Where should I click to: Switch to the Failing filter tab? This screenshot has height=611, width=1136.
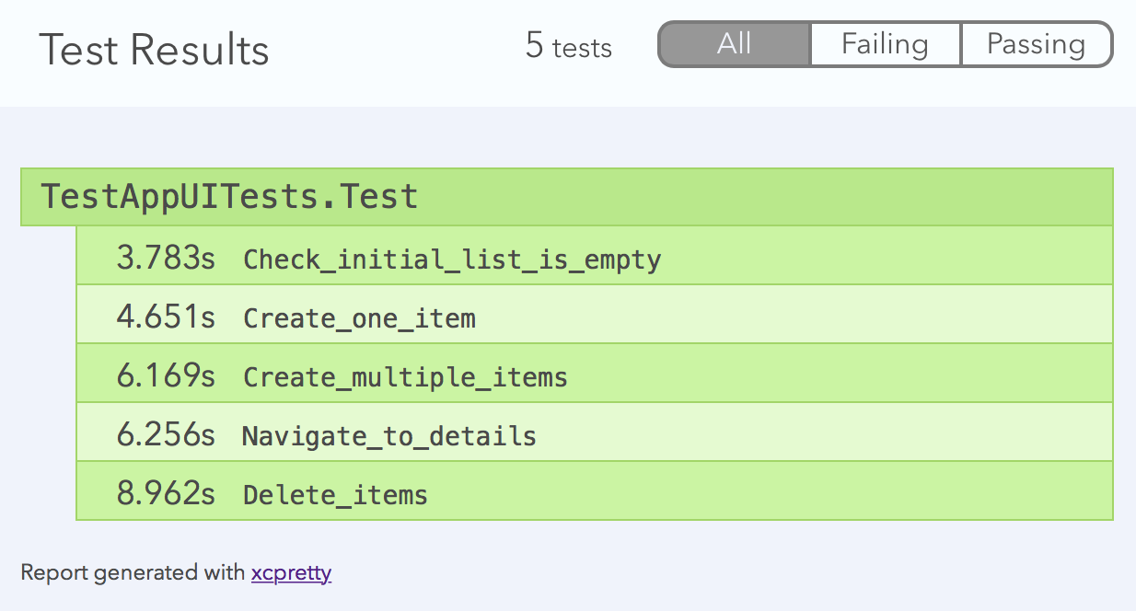tap(885, 44)
